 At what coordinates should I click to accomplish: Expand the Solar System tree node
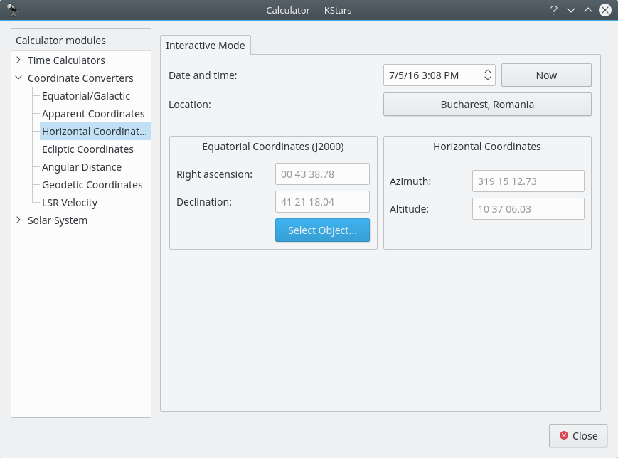point(18,220)
